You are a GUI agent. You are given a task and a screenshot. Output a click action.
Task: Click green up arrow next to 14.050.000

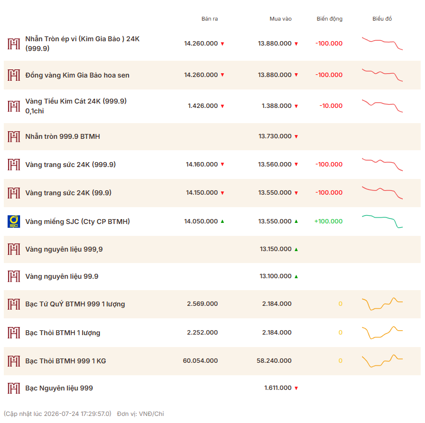(222, 221)
